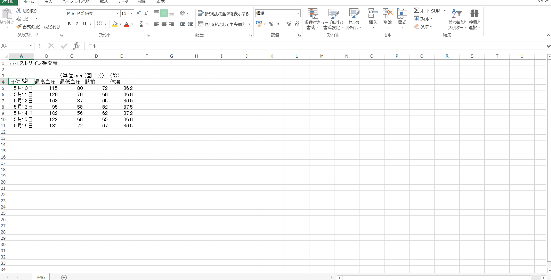Click the wrap text (折り返して全体を表示する) button

[223, 14]
